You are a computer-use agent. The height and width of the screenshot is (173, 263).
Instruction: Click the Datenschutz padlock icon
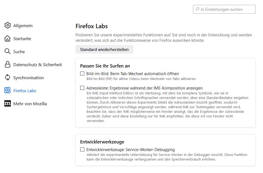point(8,65)
